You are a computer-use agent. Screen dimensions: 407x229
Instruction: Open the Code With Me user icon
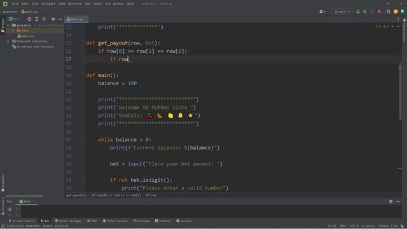click(x=322, y=11)
